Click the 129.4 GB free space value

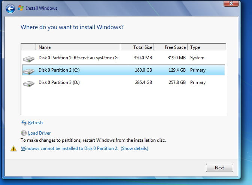[x=177, y=70]
